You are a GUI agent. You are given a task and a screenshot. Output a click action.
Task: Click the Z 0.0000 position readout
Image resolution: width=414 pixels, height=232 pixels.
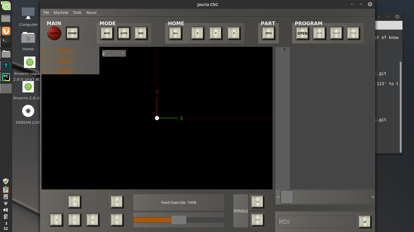58,71
